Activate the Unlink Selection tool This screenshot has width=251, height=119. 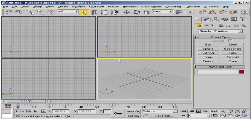[x=41, y=12]
